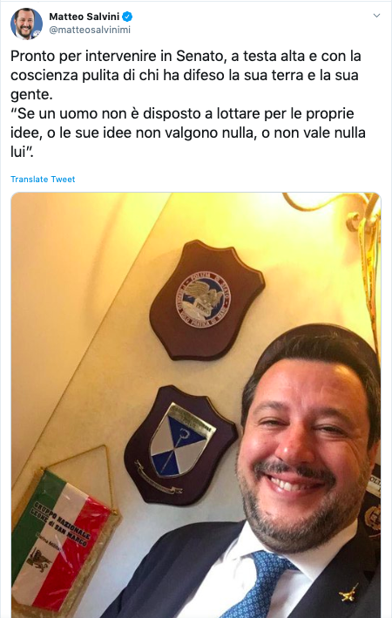Click the tweet's first sentence mentioning Senato
The image size is (392, 618).
[186, 75]
